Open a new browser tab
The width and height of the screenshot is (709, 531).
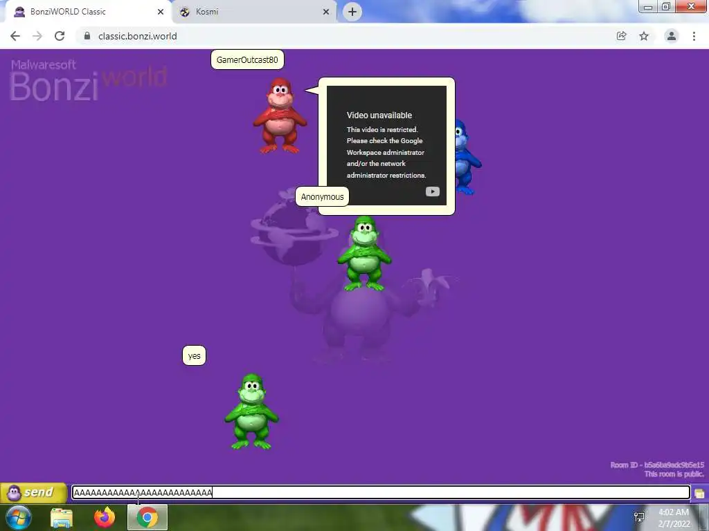click(x=352, y=12)
